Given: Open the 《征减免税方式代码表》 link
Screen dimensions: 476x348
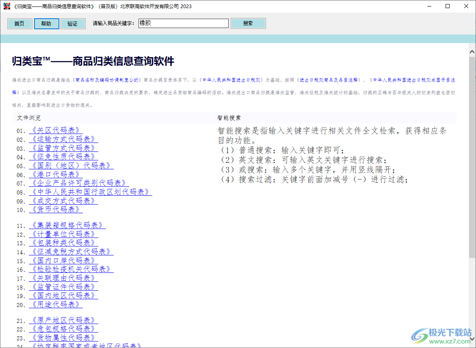Looking at the screenshot, I should [71, 251].
